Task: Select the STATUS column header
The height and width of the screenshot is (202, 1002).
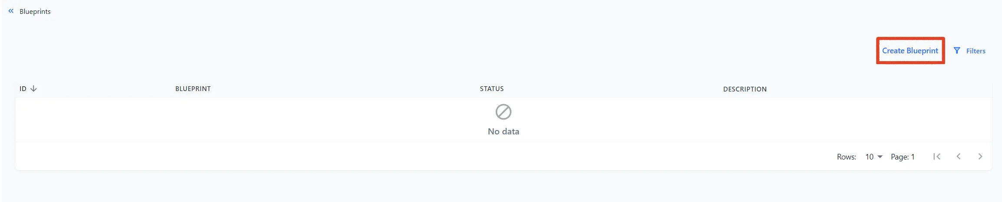Action: pyautogui.click(x=491, y=89)
